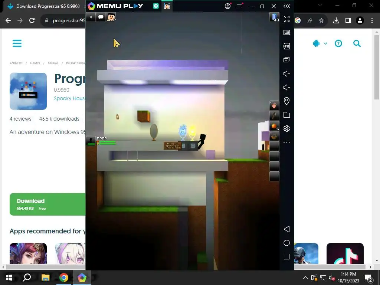The image size is (380, 285).
Task: Decrease MEmu volume
Action: 286,87
